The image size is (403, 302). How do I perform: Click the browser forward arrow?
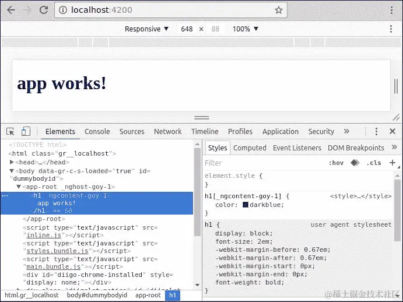pyautogui.click(x=27, y=10)
